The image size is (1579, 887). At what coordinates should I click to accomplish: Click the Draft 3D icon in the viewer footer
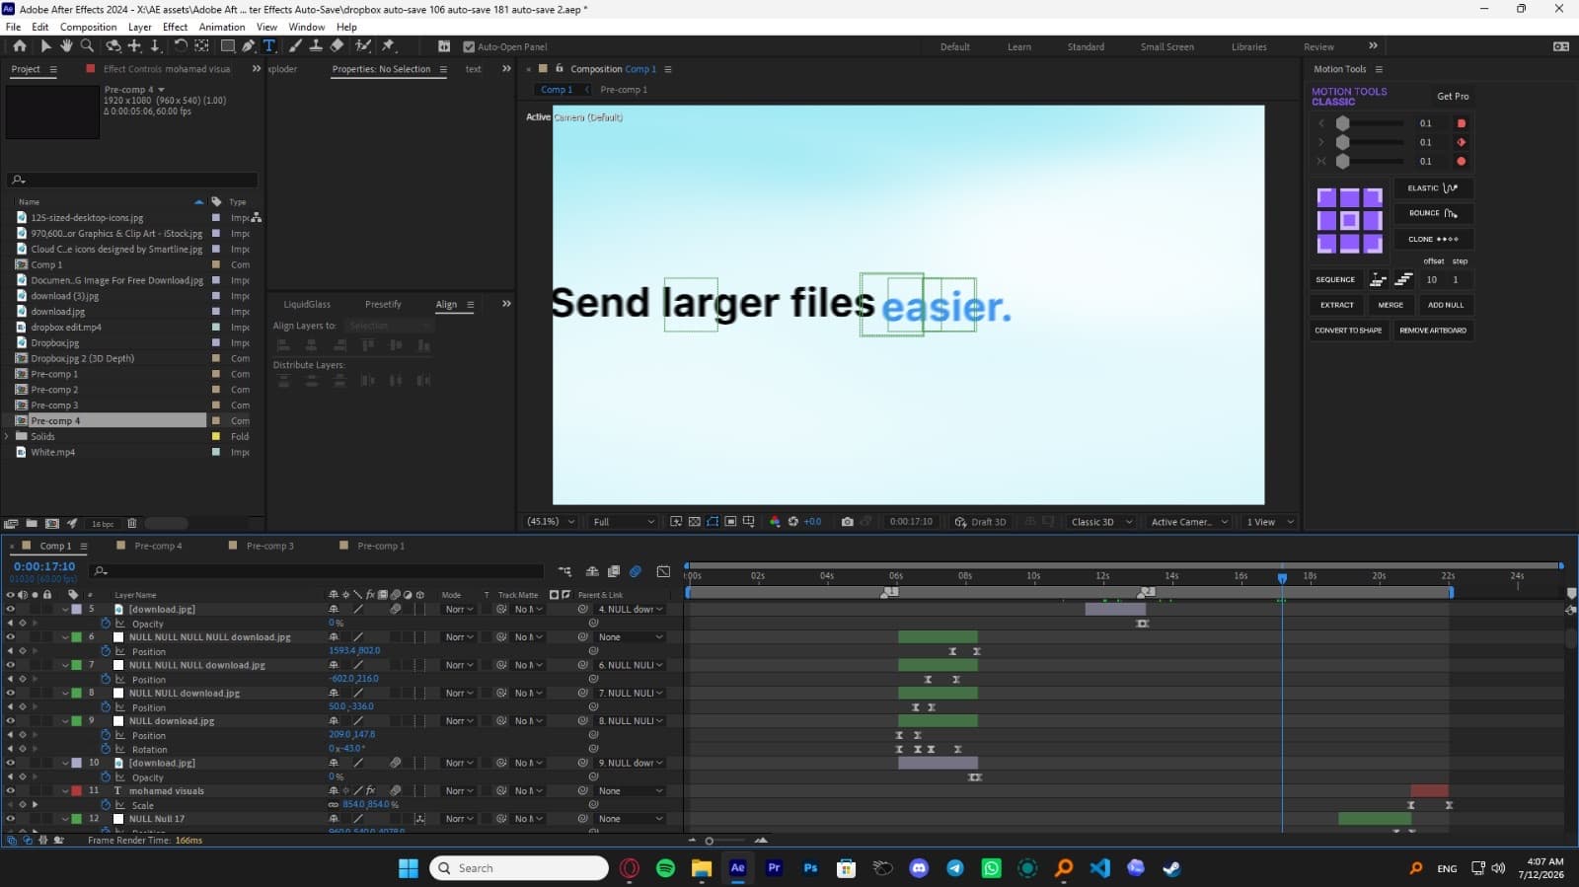pyautogui.click(x=960, y=522)
